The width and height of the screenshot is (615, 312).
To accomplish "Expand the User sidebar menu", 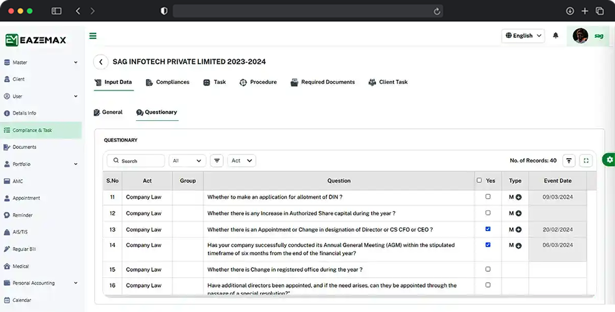I will pos(41,97).
